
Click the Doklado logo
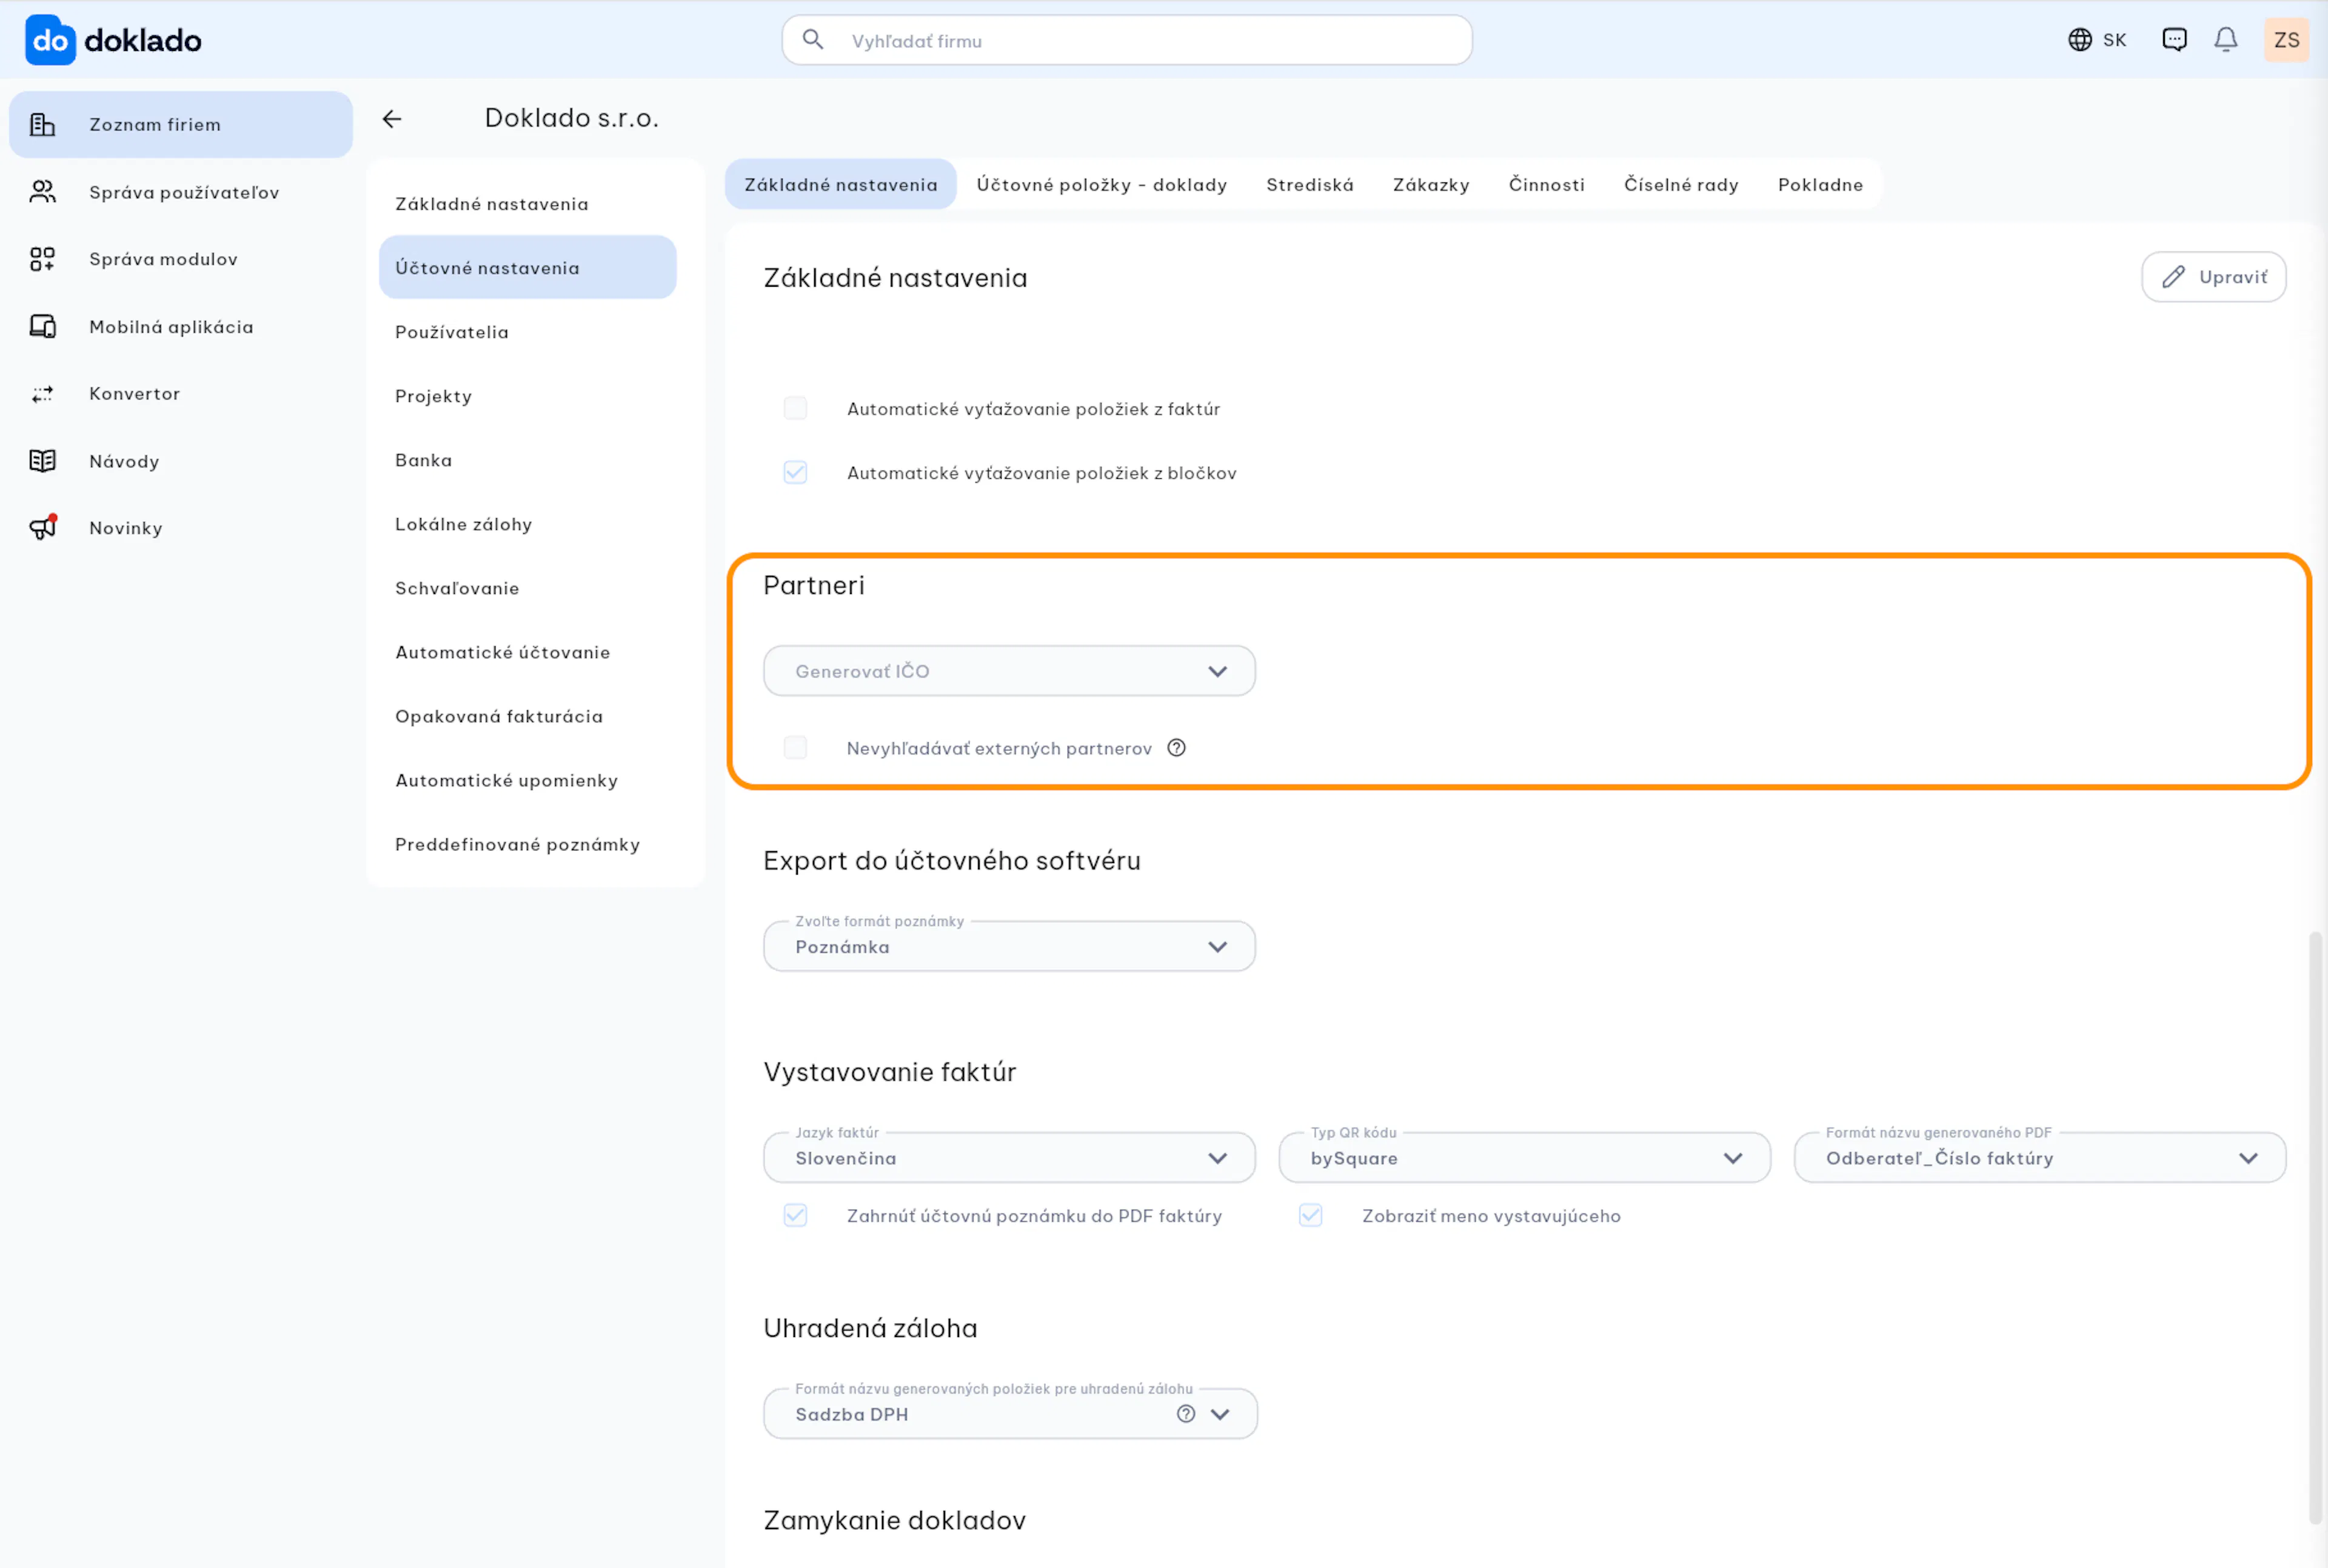113,40
